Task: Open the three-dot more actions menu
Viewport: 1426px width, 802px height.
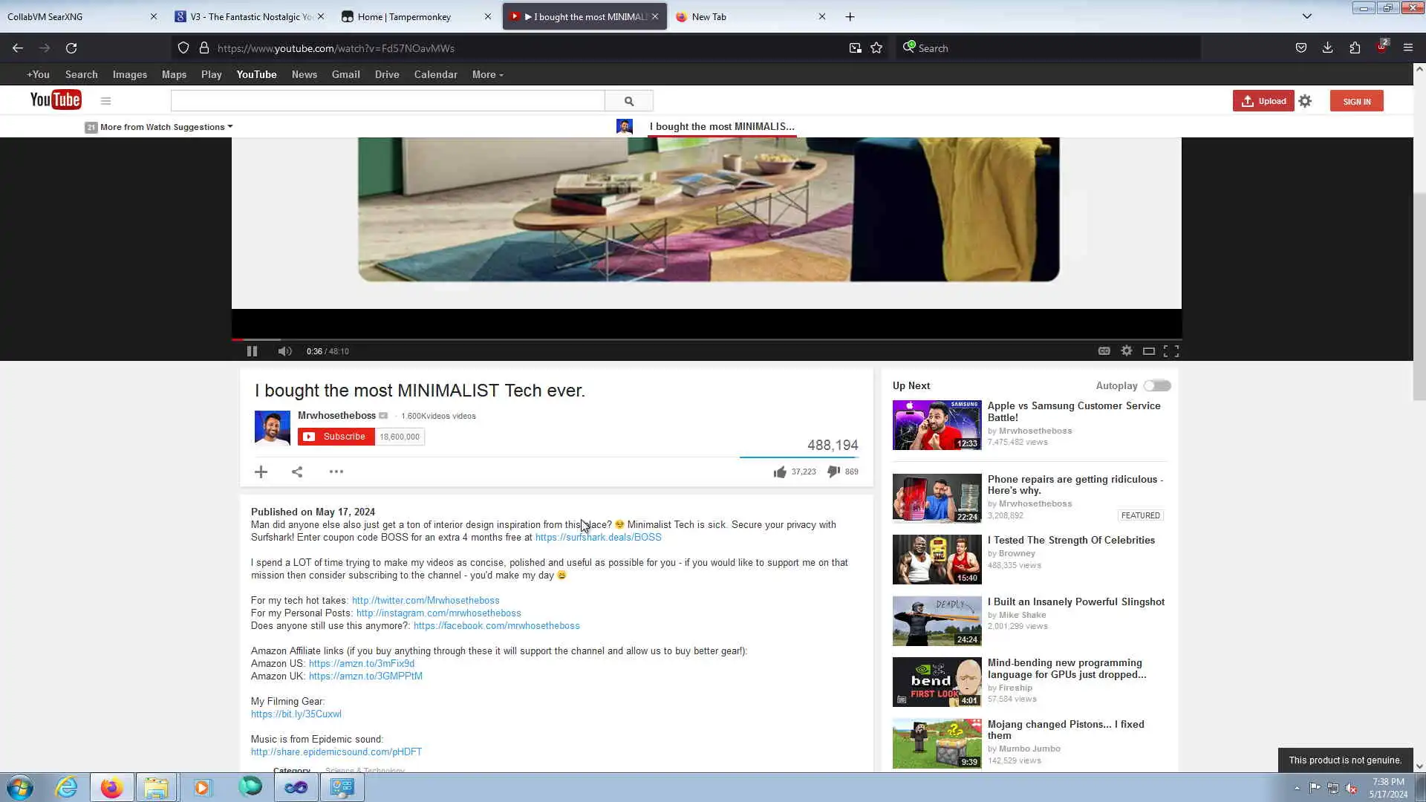Action: [336, 472]
